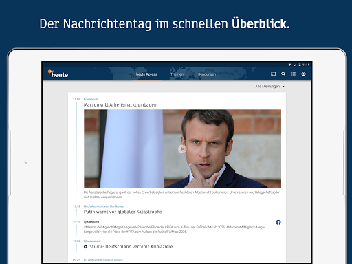
Task: Expand the Alle Meldungen dropdown
Action: [269, 87]
